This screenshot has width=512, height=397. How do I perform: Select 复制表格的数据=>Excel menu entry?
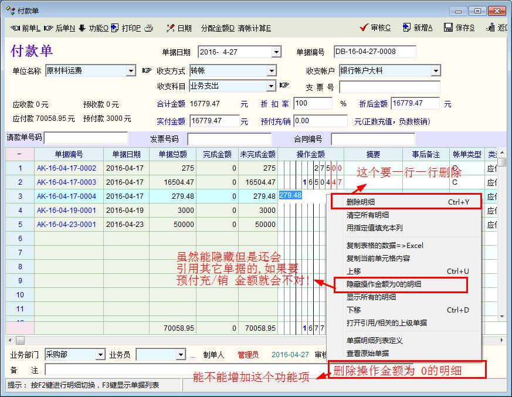click(x=385, y=245)
